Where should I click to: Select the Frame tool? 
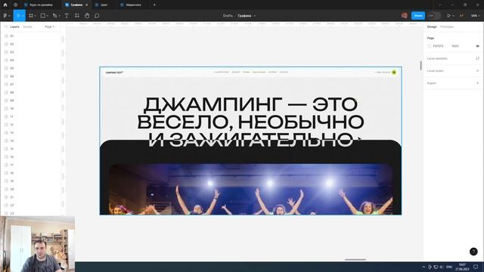click(x=31, y=15)
